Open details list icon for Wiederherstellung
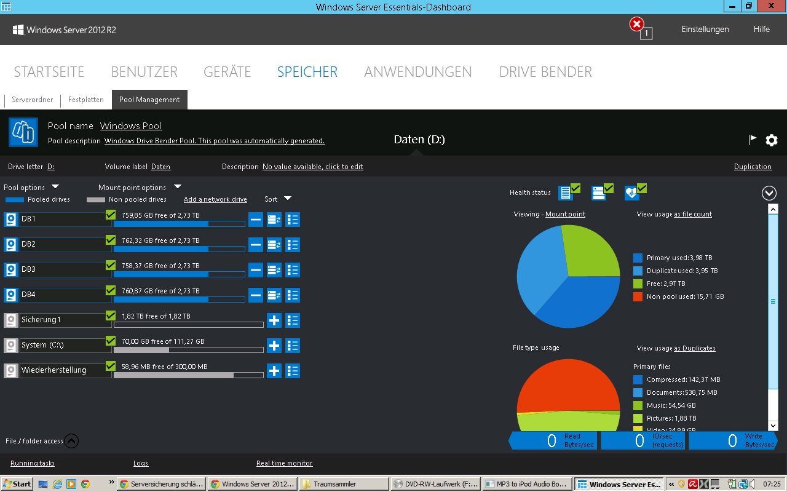This screenshot has width=787, height=492. 293,371
